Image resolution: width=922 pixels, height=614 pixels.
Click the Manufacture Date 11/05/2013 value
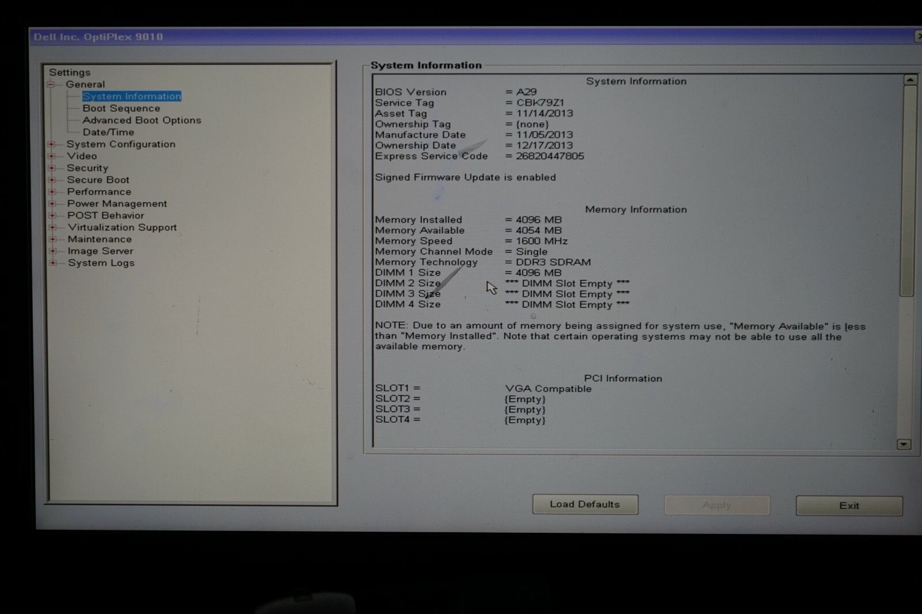pos(545,135)
